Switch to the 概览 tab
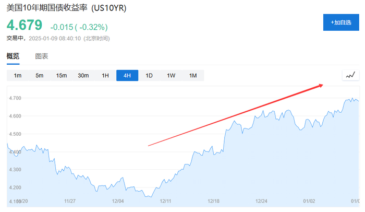Viewport: 365px width, 212px height. coord(13,56)
